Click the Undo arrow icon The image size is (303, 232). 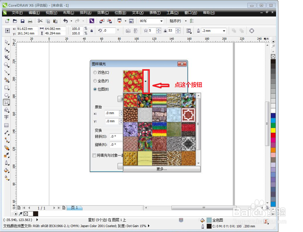pos(66,21)
